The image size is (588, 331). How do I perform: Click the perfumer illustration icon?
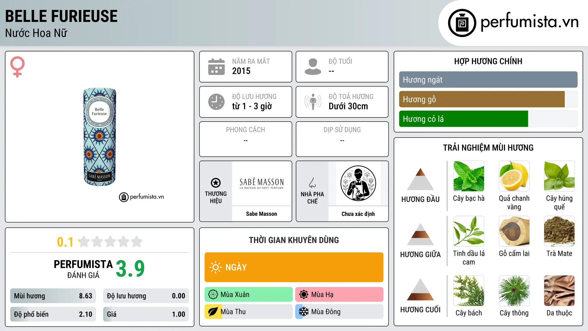coord(358,183)
